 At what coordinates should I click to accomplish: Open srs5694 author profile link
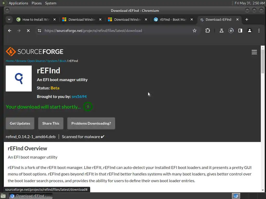click(x=79, y=96)
